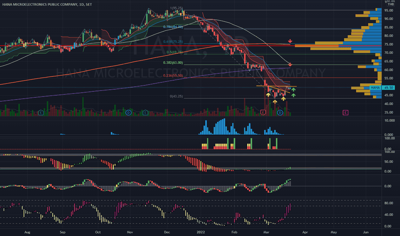The width and height of the screenshot is (400, 236).
Task: Click the 70.00 price scale label
Action: click(388, 53)
